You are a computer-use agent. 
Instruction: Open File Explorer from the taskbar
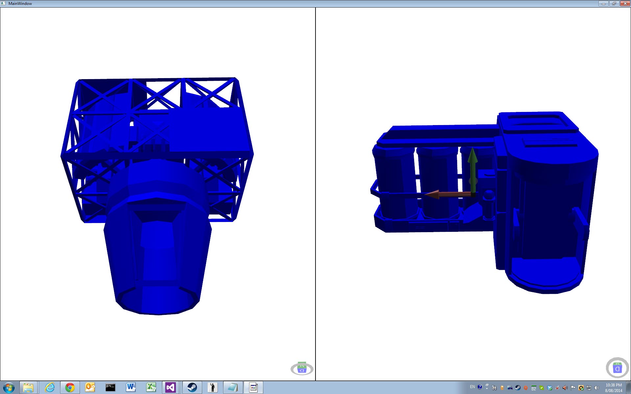click(x=28, y=388)
